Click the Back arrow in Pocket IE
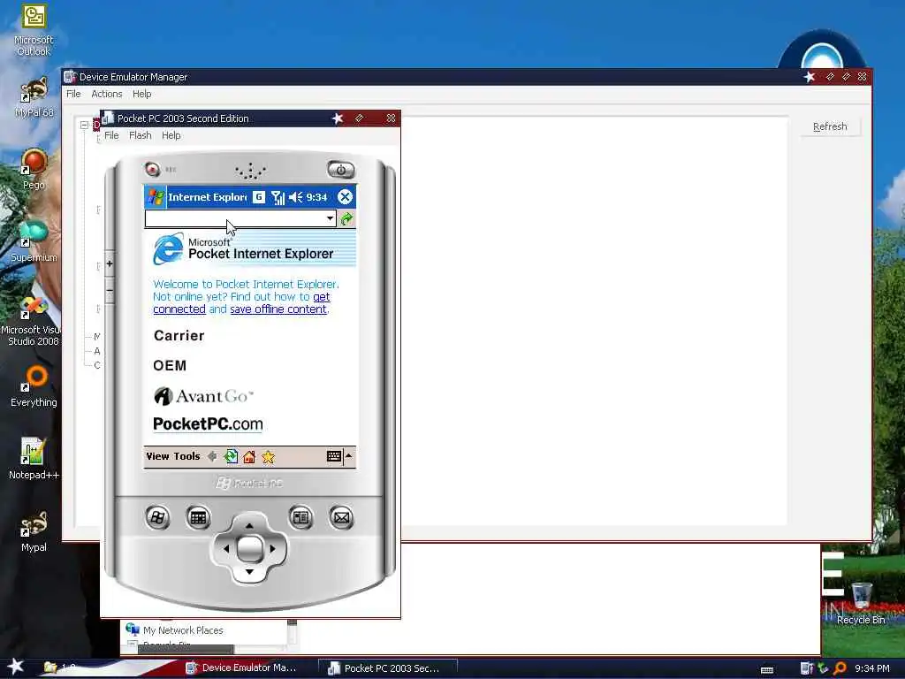Screen dimensions: 905x679 point(212,457)
